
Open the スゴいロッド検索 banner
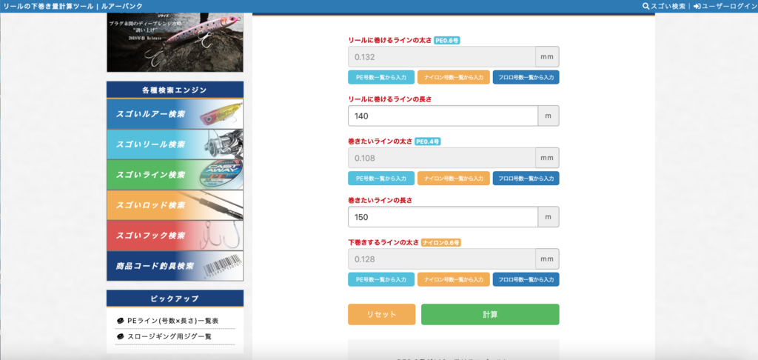click(175, 205)
